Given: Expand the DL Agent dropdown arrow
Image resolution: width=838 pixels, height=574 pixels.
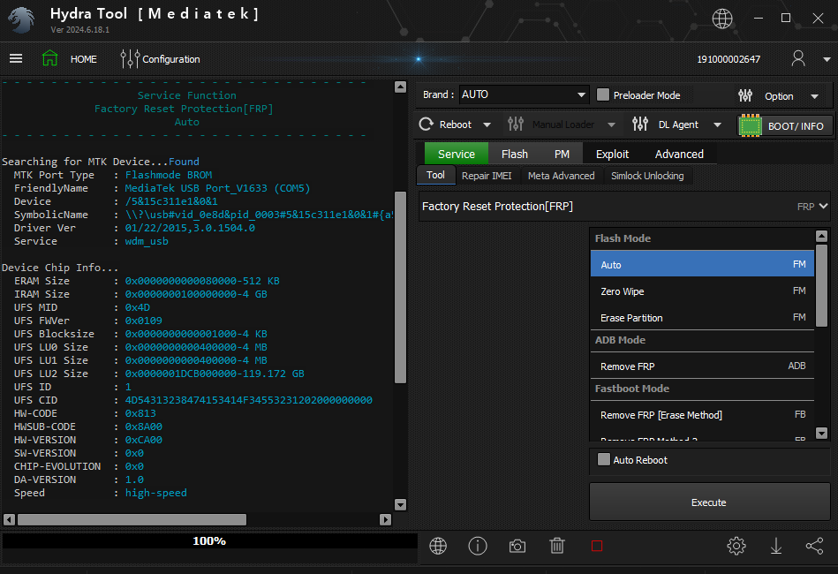Looking at the screenshot, I should coord(717,125).
